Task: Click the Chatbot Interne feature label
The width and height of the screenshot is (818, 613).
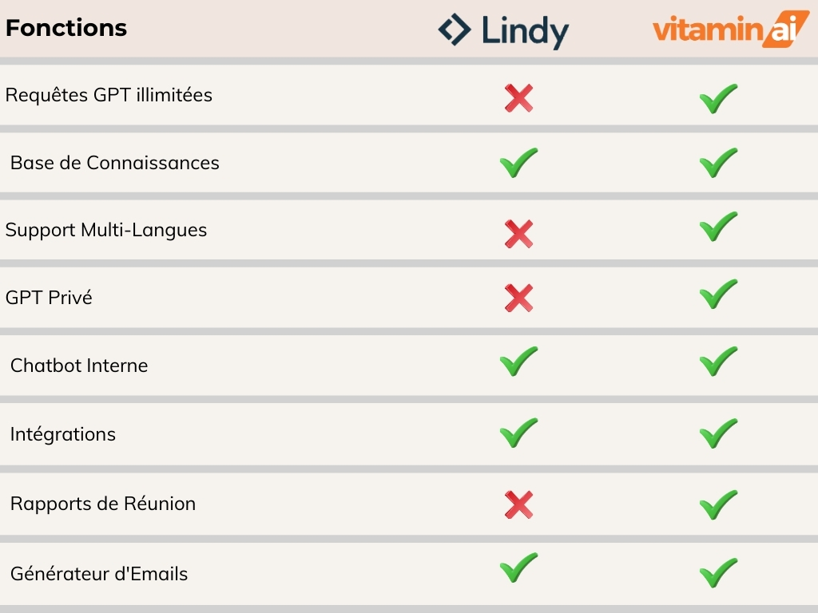Action: tap(79, 366)
